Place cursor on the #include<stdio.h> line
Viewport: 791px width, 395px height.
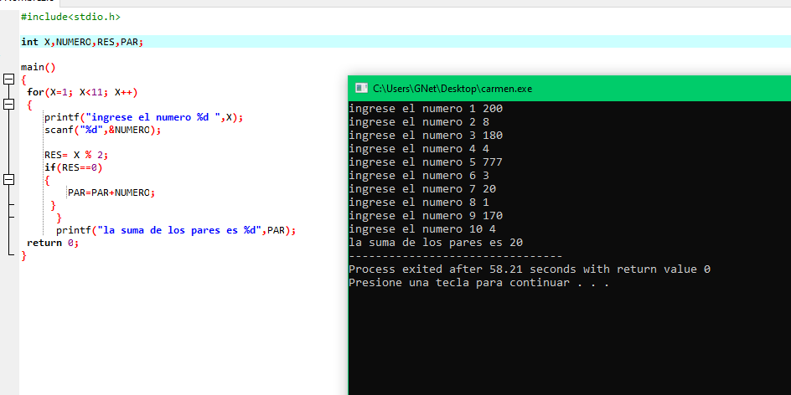[70, 17]
